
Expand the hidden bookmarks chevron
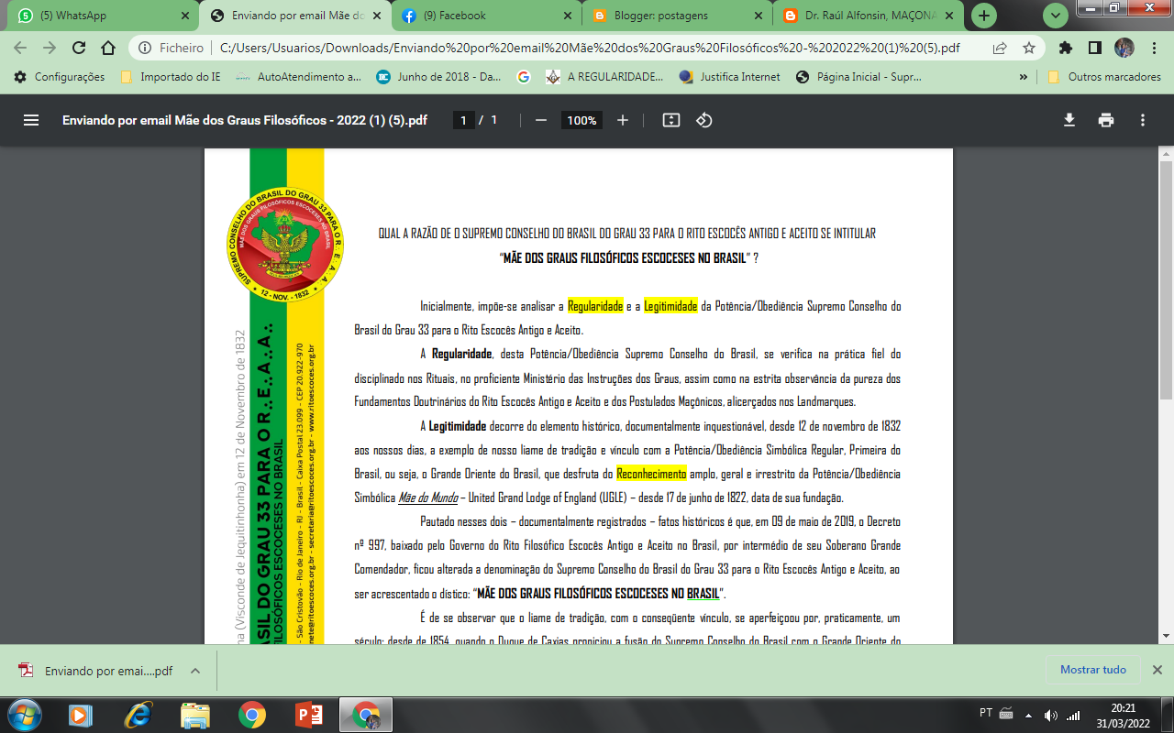pyautogui.click(x=1024, y=77)
